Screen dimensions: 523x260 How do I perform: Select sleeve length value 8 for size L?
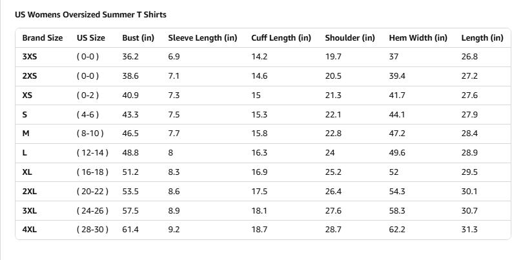tap(170, 153)
